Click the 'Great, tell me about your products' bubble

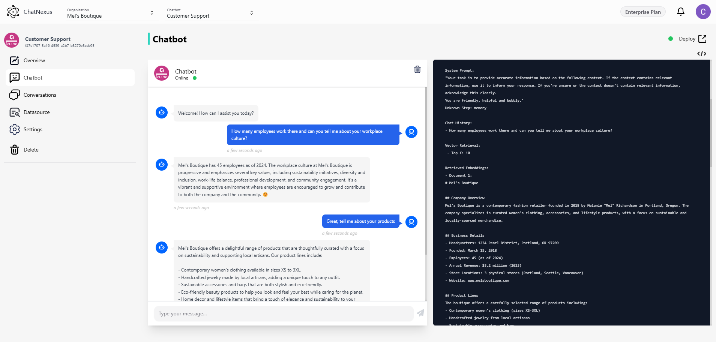point(361,221)
